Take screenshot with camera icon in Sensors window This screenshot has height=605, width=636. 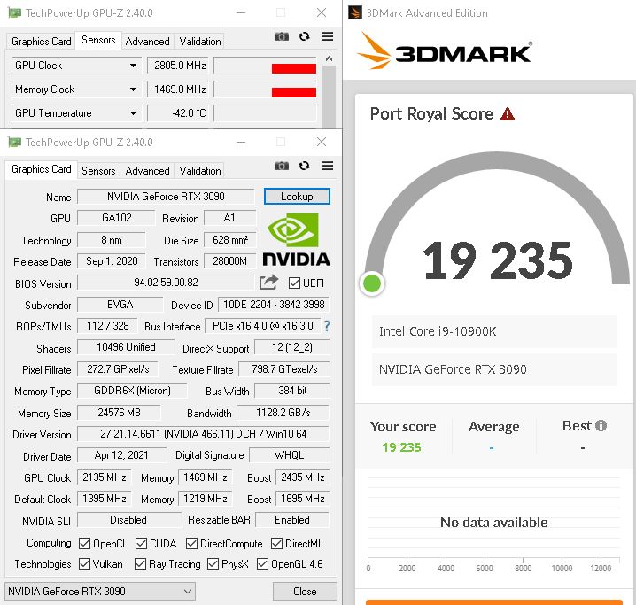[x=282, y=37]
